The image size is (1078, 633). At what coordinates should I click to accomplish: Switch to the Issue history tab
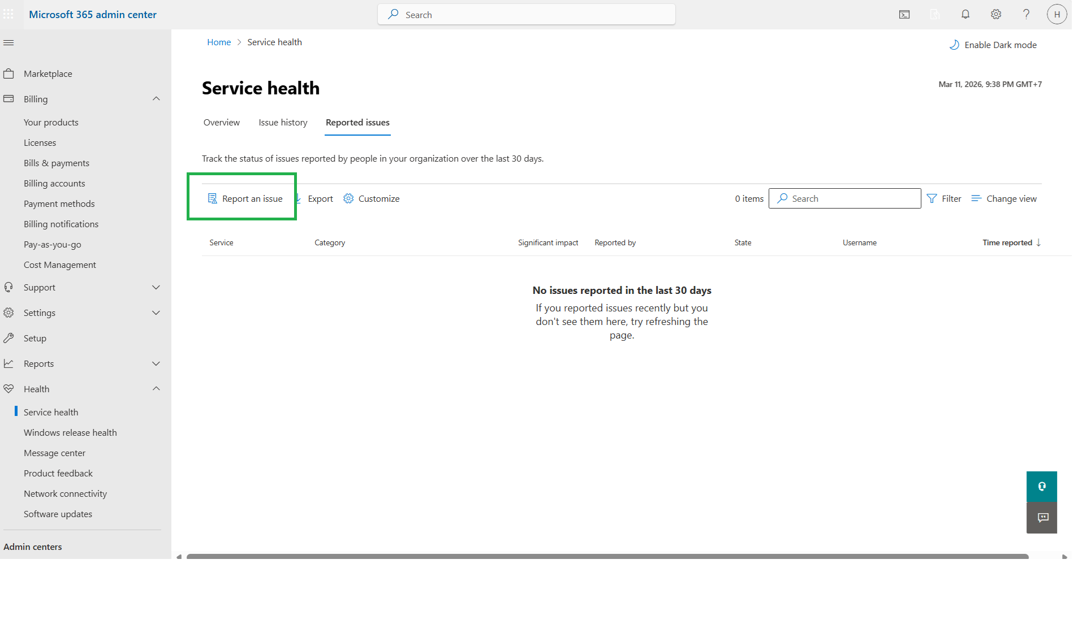(x=283, y=122)
